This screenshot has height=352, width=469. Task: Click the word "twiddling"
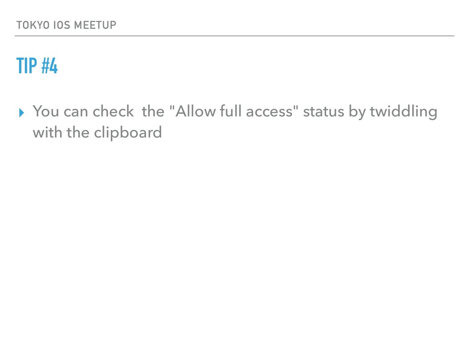(x=404, y=112)
